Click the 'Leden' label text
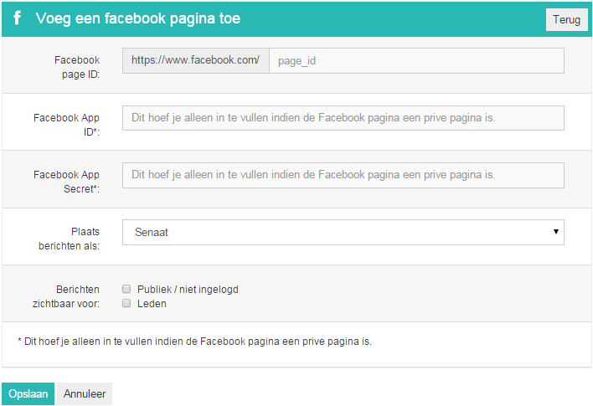This screenshot has height=406, width=593. point(152,304)
